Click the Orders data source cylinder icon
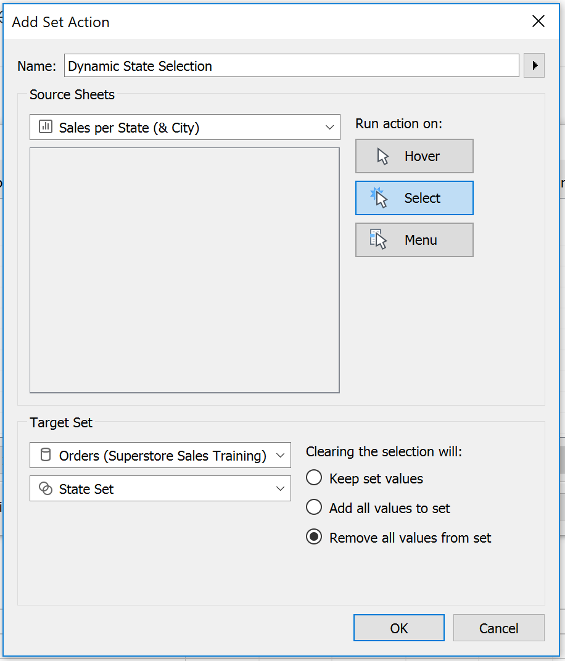Image resolution: width=565 pixels, height=661 pixels. 46,455
